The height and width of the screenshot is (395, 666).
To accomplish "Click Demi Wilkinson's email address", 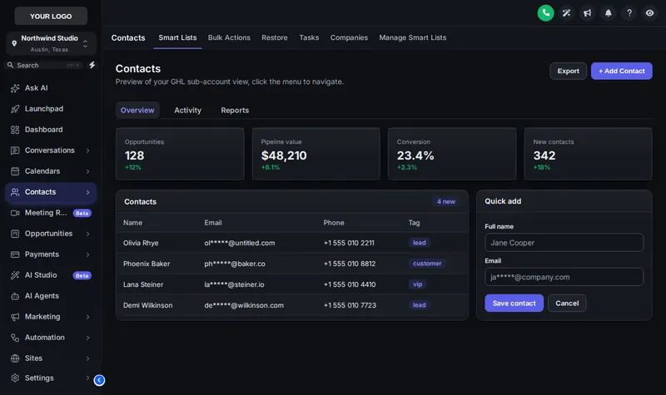I will tap(244, 305).
